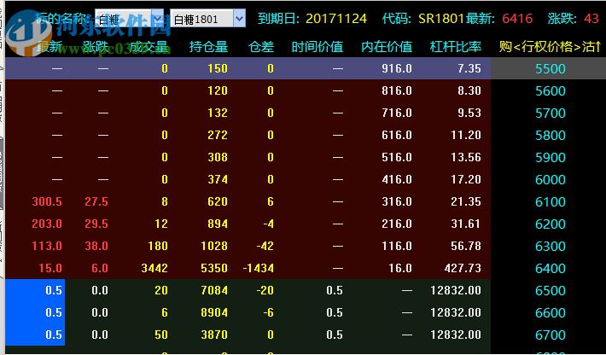Click the contract code SR1801
The image size is (606, 355).
coord(441,18)
